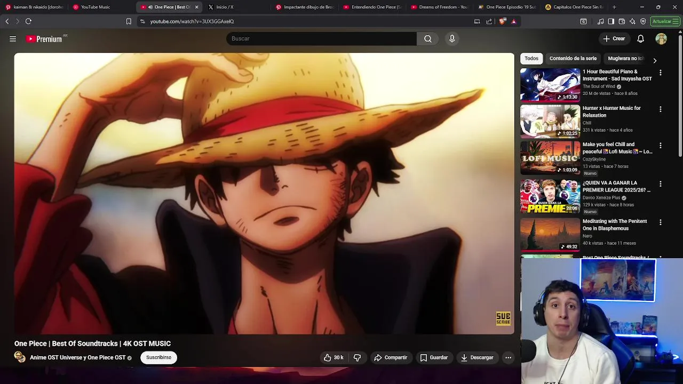Open Brave VPN shield icon
The image size is (683, 384).
coord(643,21)
